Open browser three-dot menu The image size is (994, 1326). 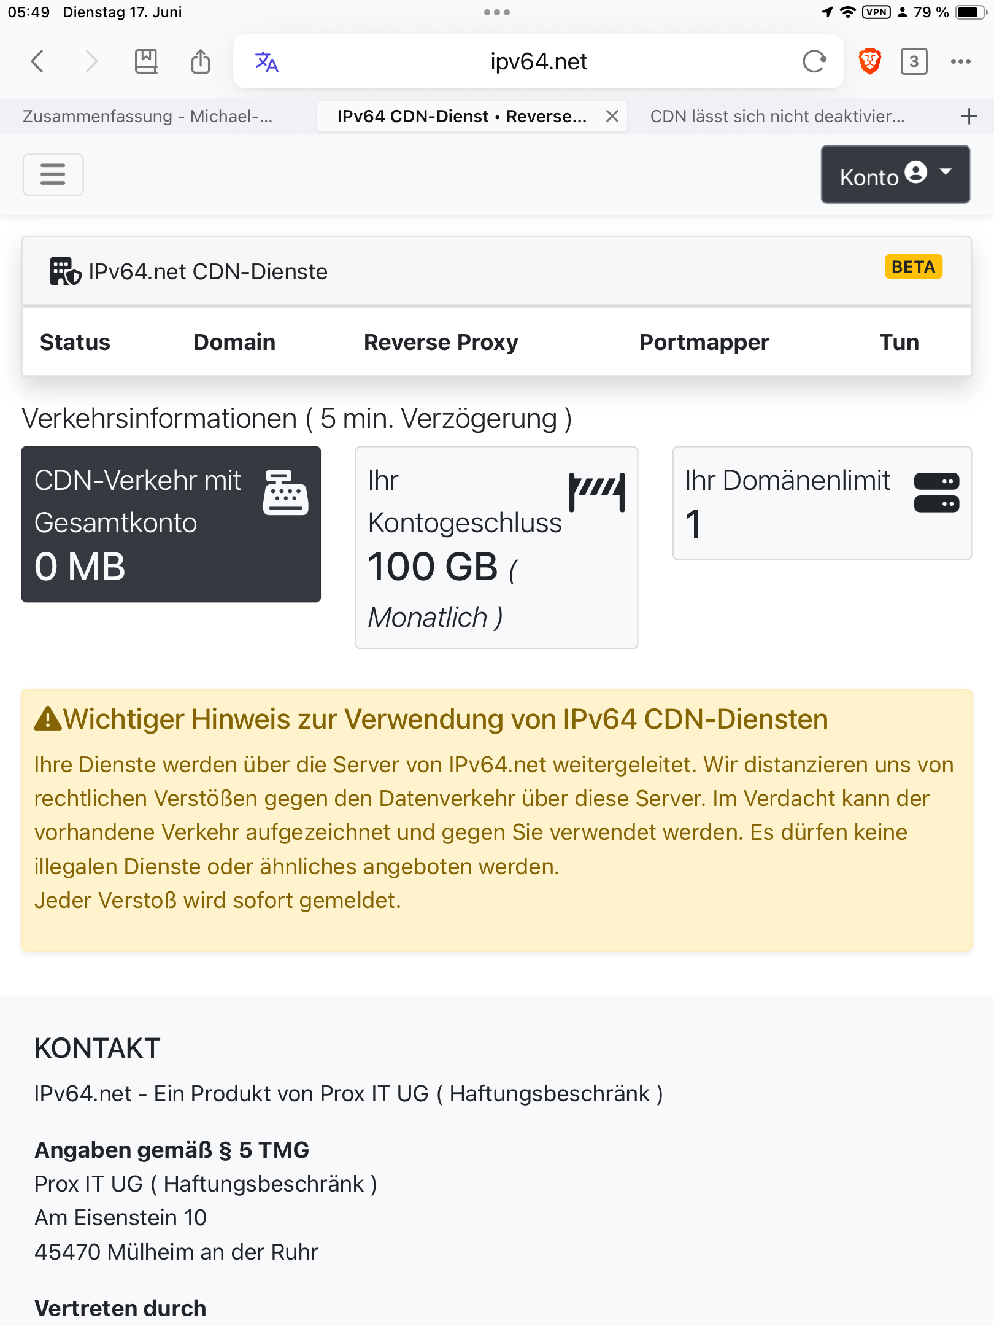(961, 61)
